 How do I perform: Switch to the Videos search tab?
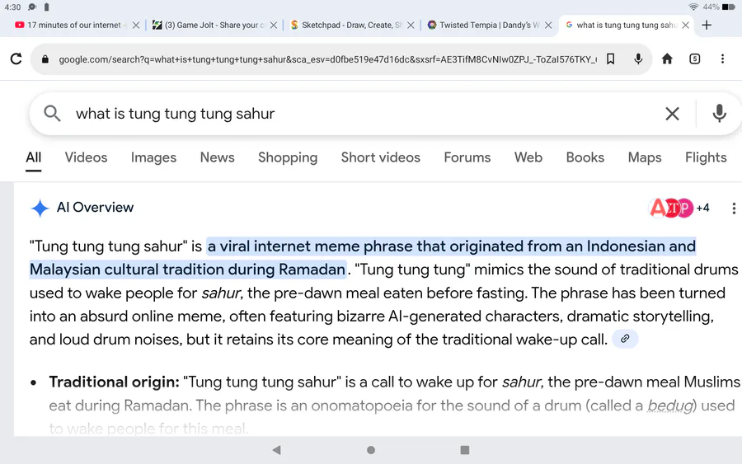click(86, 157)
